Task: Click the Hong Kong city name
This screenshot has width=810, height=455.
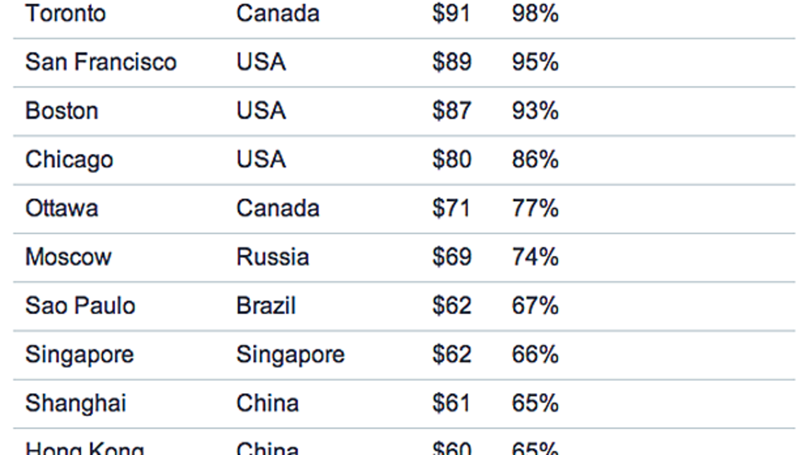Action: coord(85,449)
